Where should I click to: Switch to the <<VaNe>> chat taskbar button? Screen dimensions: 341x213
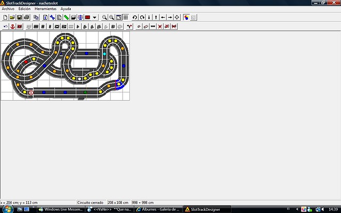coord(109,209)
